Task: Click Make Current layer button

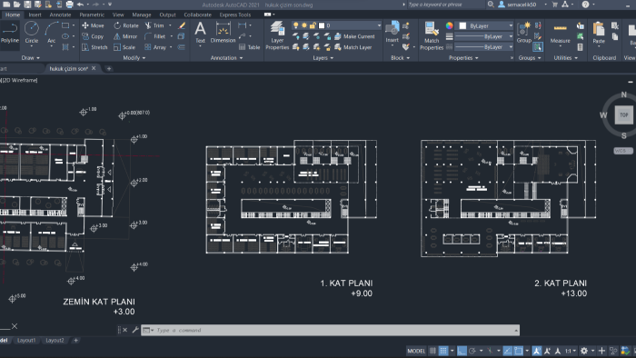Action: pos(354,36)
